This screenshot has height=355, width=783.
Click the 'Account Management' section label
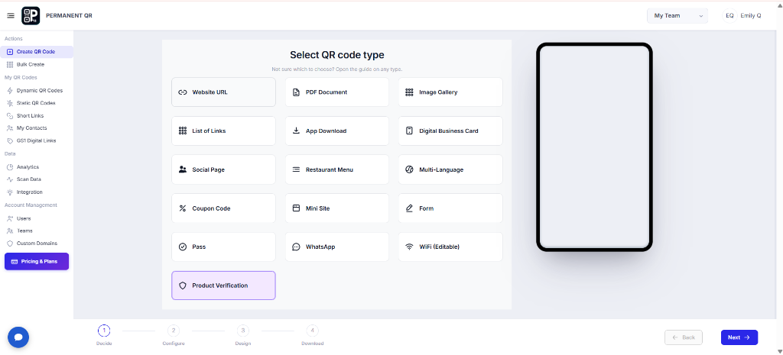(31, 205)
